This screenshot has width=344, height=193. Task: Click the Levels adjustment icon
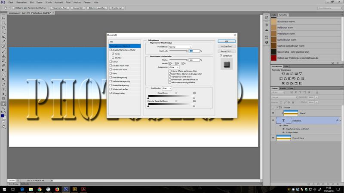click(x=287, y=74)
